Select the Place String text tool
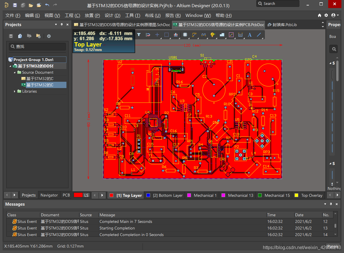 (250, 35)
